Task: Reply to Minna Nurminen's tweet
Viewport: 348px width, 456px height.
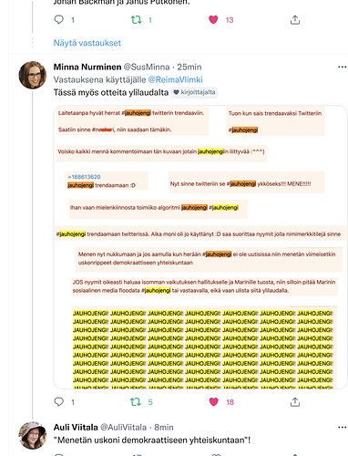Action: click(x=58, y=401)
